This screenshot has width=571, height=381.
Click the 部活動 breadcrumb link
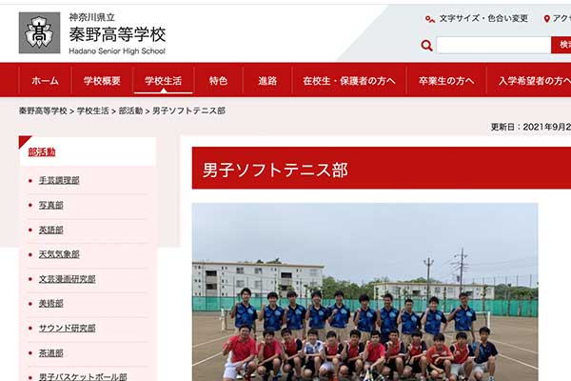(x=130, y=110)
